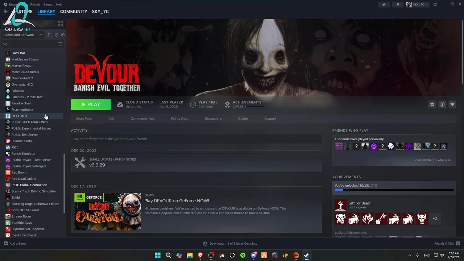Toggle show ready-to-play games filter
Screen dimensions: 464x261
point(63,35)
